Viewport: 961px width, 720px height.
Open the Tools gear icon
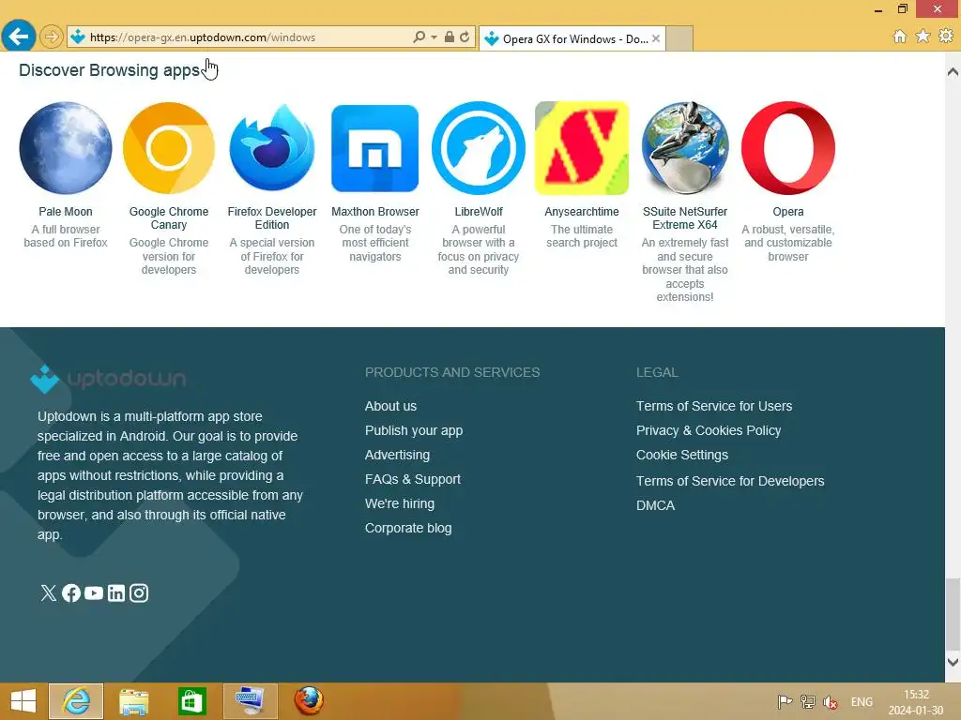click(946, 37)
